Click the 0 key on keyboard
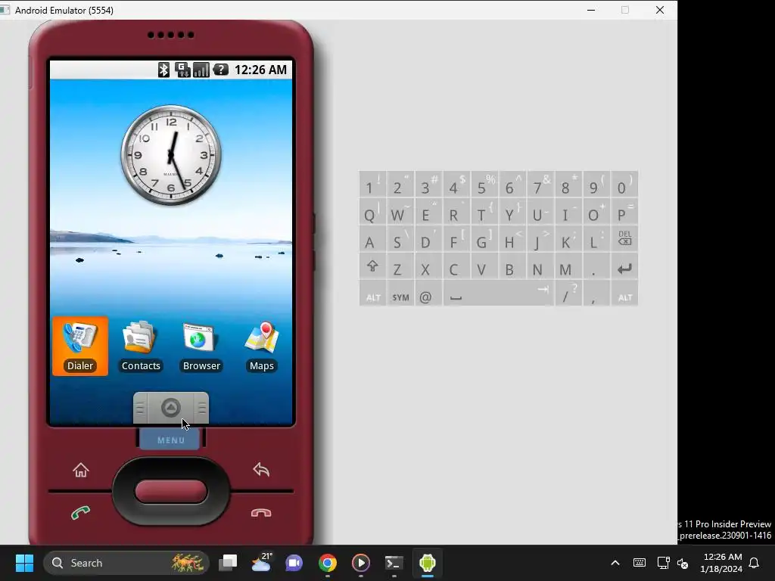The width and height of the screenshot is (775, 581). 624,184
